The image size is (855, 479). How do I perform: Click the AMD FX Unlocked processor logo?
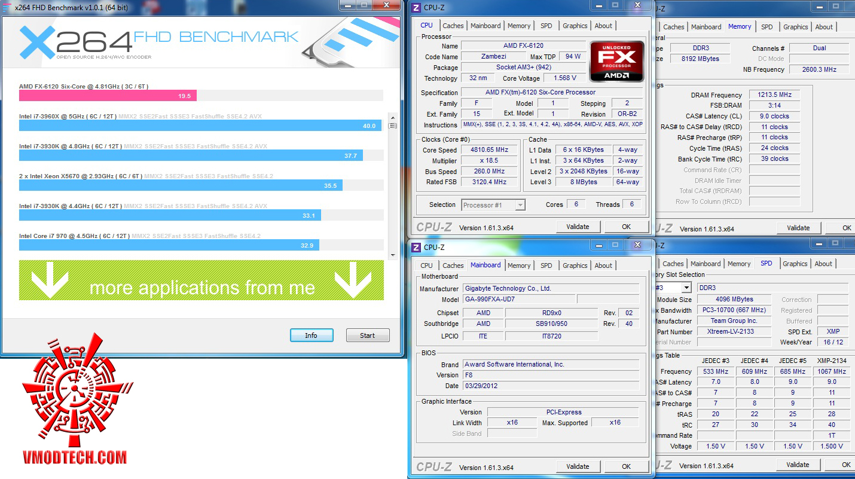pyautogui.click(x=617, y=62)
